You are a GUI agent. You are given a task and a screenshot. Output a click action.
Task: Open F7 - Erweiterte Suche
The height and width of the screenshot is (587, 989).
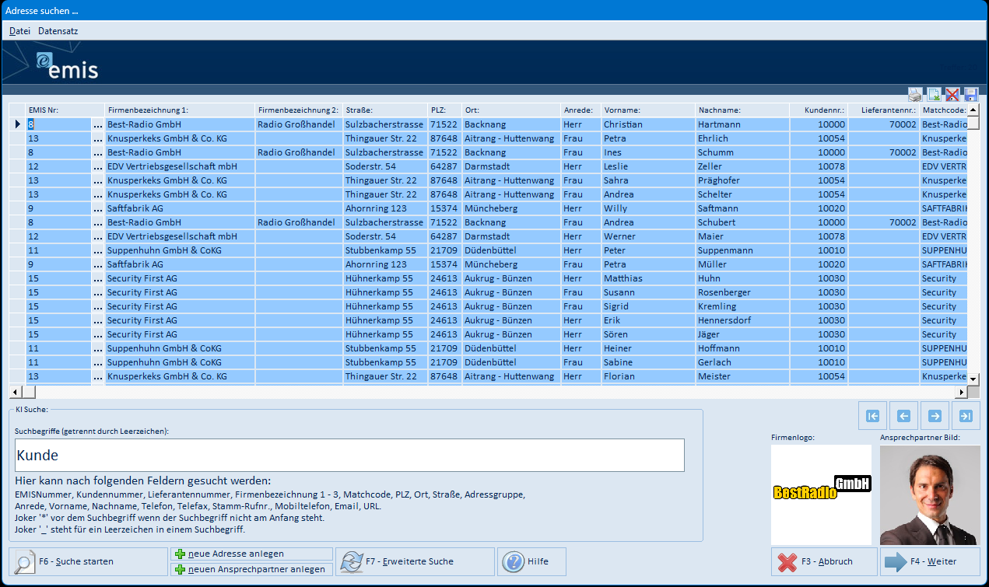click(415, 561)
